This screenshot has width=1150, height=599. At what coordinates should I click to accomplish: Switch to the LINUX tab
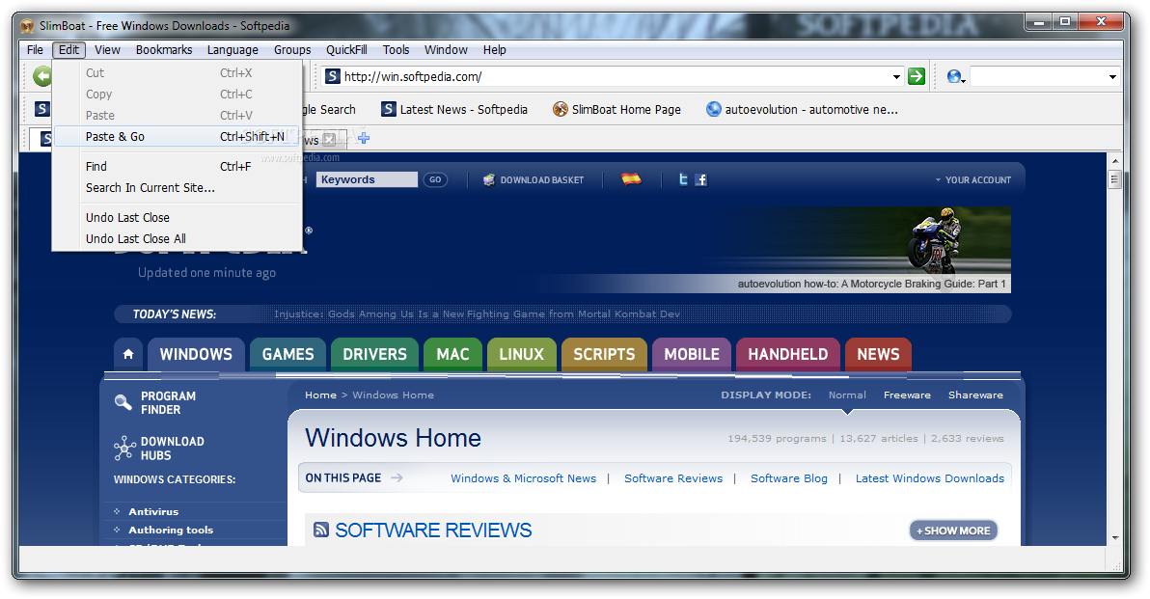click(x=522, y=354)
